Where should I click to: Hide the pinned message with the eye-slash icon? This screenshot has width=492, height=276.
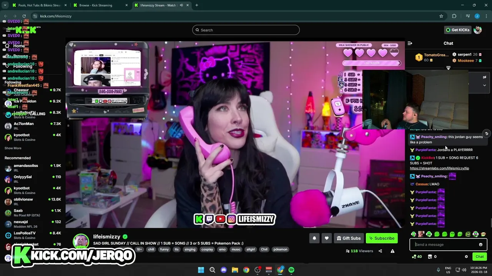[484, 77]
